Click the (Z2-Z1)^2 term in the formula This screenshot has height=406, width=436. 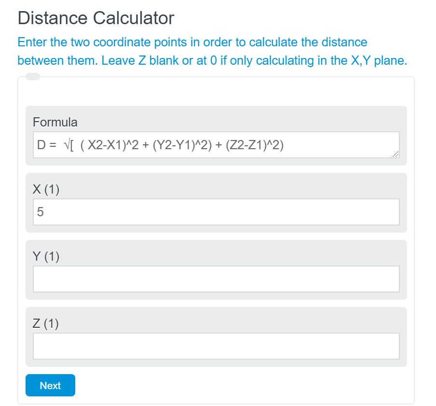(x=254, y=145)
